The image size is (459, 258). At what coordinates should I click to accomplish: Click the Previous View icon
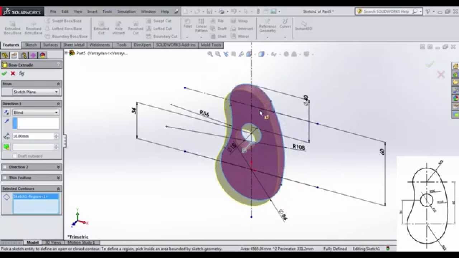click(226, 54)
